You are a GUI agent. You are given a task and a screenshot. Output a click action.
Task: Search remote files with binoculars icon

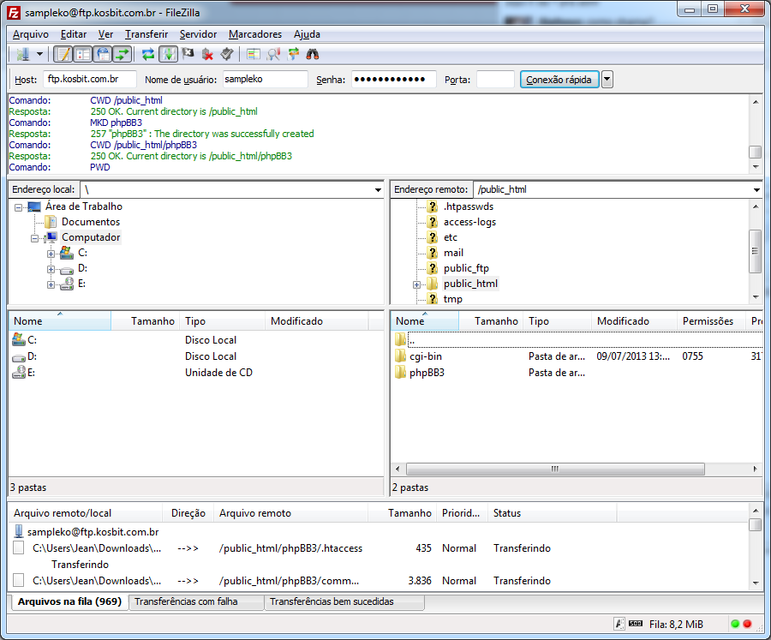click(313, 54)
